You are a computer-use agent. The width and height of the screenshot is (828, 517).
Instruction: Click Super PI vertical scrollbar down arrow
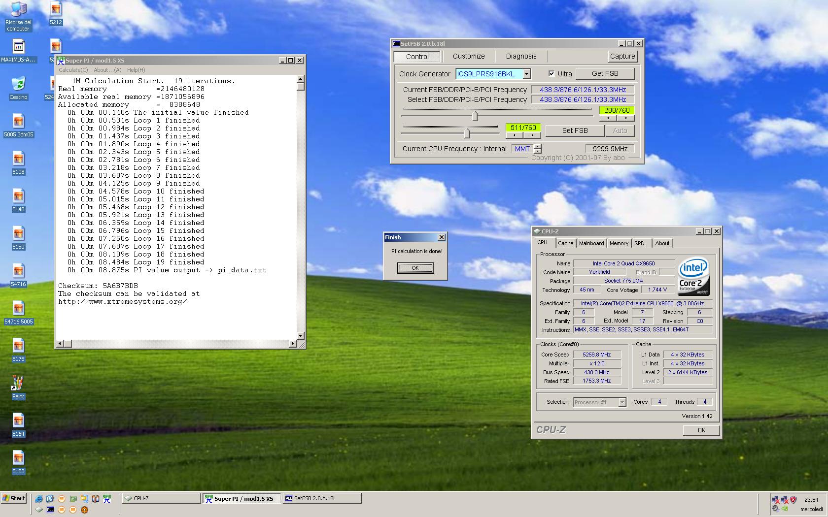pos(300,335)
